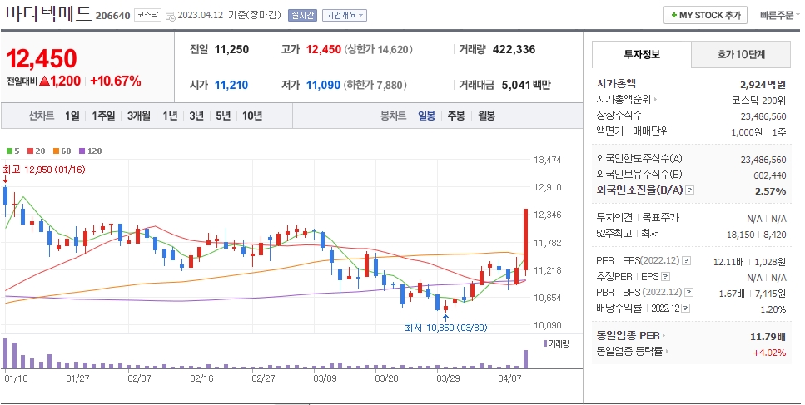This screenshot has width=805, height=405.
Task: Click the orange 60-day moving average legend
Action: [62, 151]
